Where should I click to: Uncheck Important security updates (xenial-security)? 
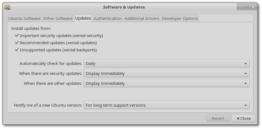pyautogui.click(x=16, y=35)
